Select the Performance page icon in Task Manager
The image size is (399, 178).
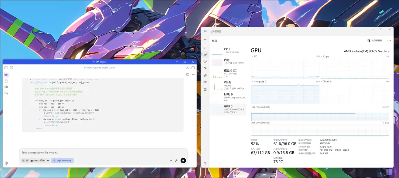205,54
